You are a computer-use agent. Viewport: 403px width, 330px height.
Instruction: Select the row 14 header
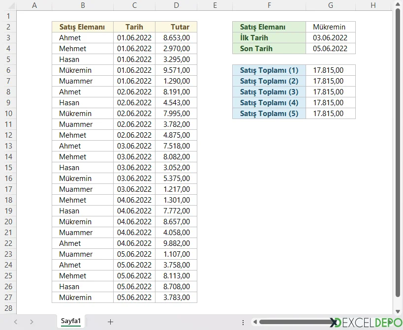[8, 157]
